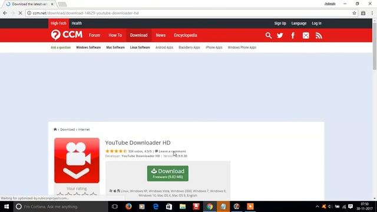Open Windows Software category

coord(88,47)
